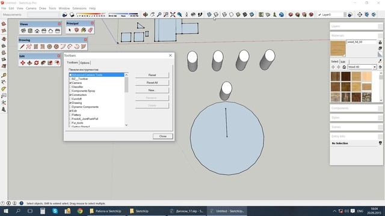Click the New... button
Image resolution: width=385 pixels, height=216 pixels.
click(152, 90)
